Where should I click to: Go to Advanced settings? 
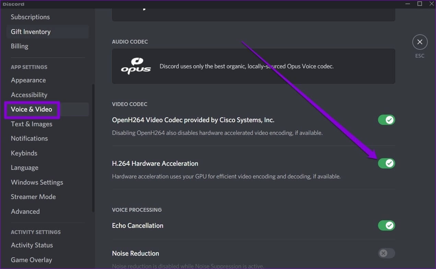(47, 211)
